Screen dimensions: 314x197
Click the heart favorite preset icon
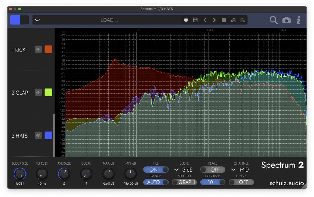(x=186, y=20)
